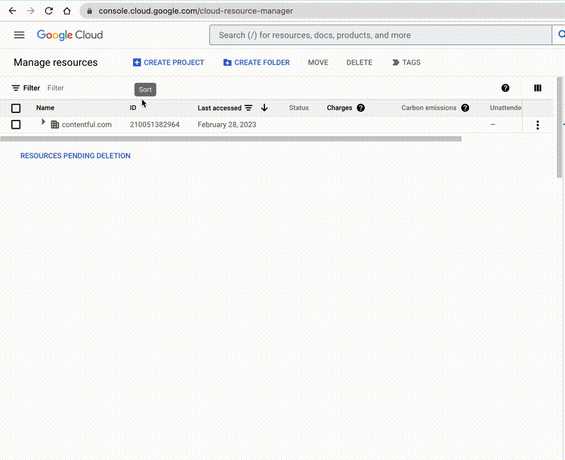The width and height of the screenshot is (565, 460).
Task: Click the browser back arrow
Action: pos(12,11)
